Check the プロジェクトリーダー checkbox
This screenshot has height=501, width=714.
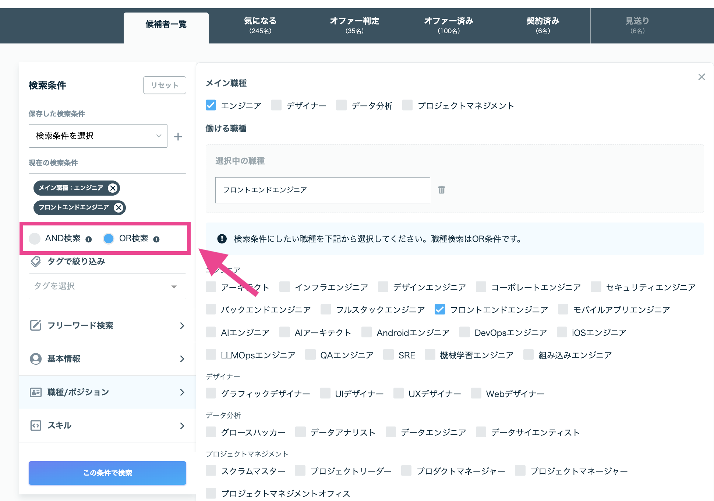[x=300, y=471]
